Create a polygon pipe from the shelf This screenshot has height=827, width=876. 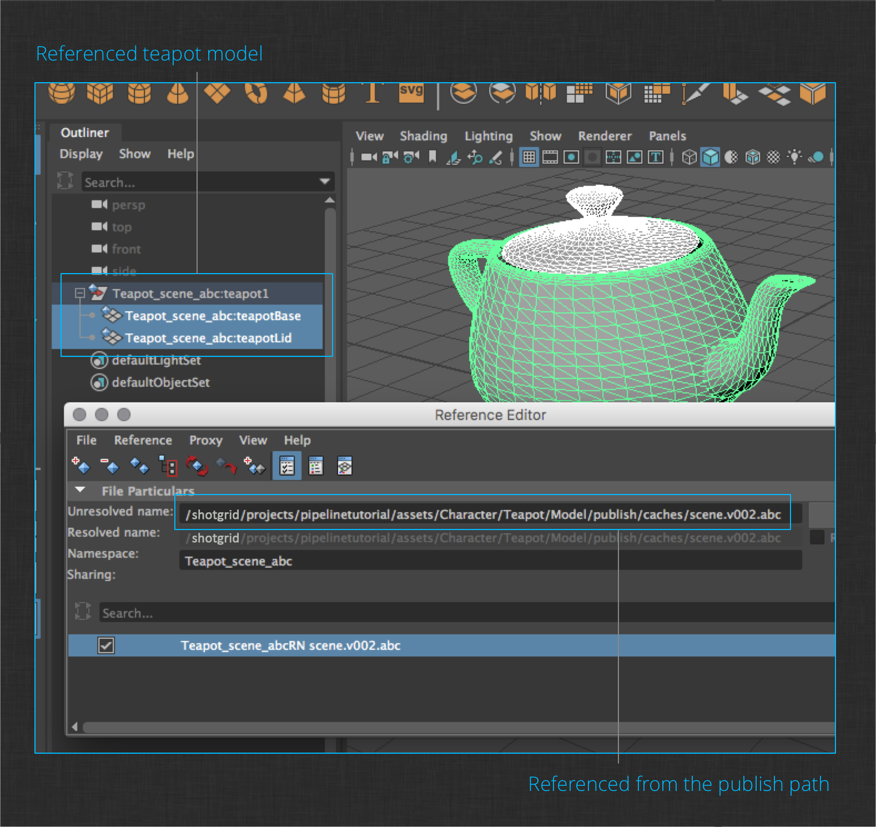(334, 93)
